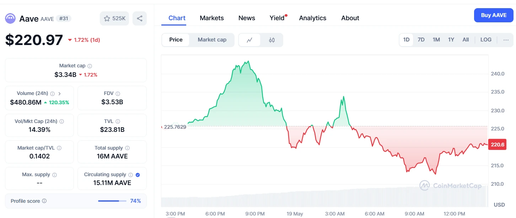Open the Chart tab
Image resolution: width=516 pixels, height=218 pixels.
[177, 18]
